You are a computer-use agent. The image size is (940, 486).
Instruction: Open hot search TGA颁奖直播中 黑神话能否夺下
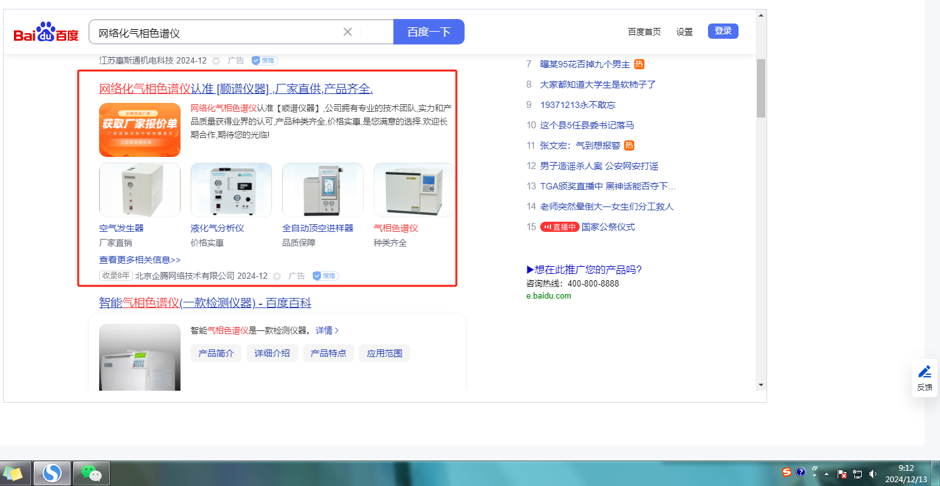(608, 186)
